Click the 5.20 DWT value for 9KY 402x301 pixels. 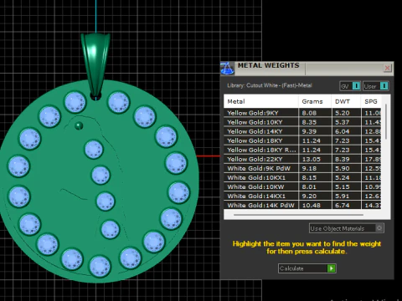(x=342, y=113)
